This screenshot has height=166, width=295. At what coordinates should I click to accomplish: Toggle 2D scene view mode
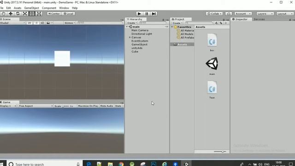(x=29, y=23)
